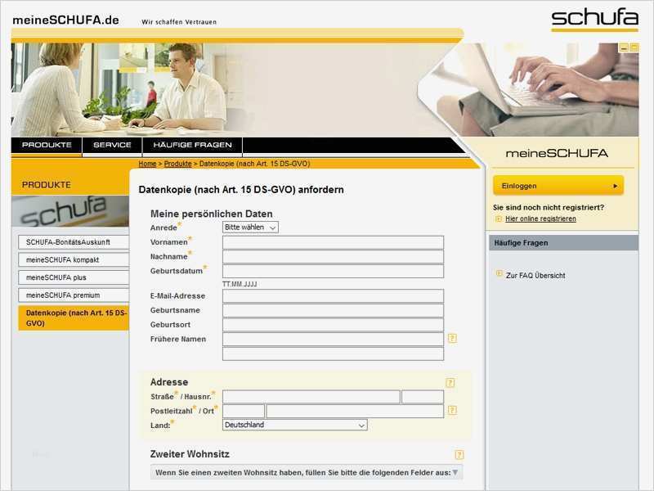Screen dimensions: 654x491
Task: Click into the Geburtsdatum input field
Action: pos(333,272)
